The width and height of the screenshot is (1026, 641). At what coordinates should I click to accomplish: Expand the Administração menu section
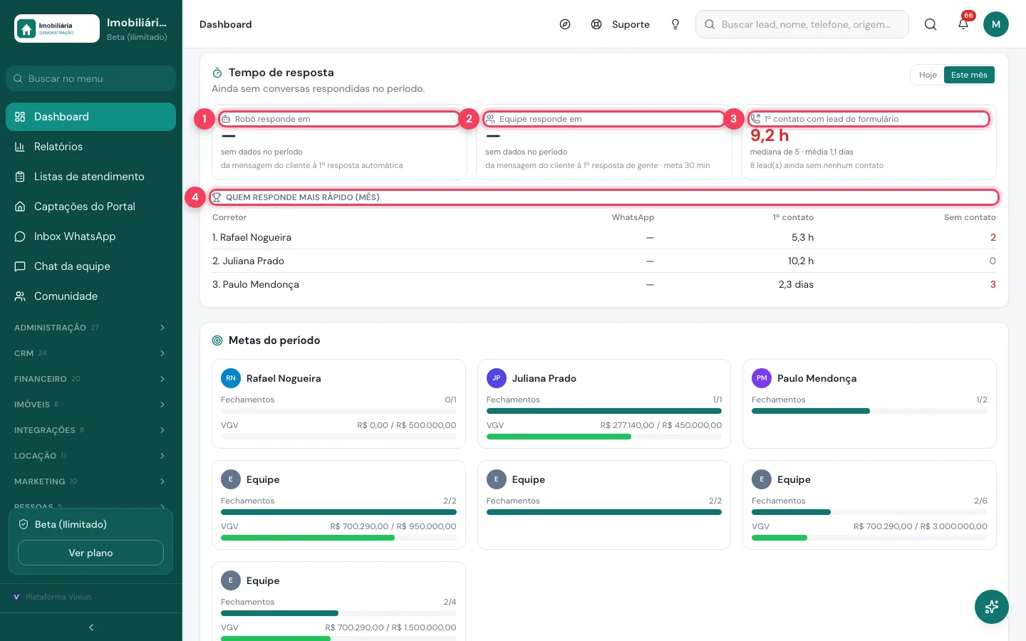click(x=90, y=328)
